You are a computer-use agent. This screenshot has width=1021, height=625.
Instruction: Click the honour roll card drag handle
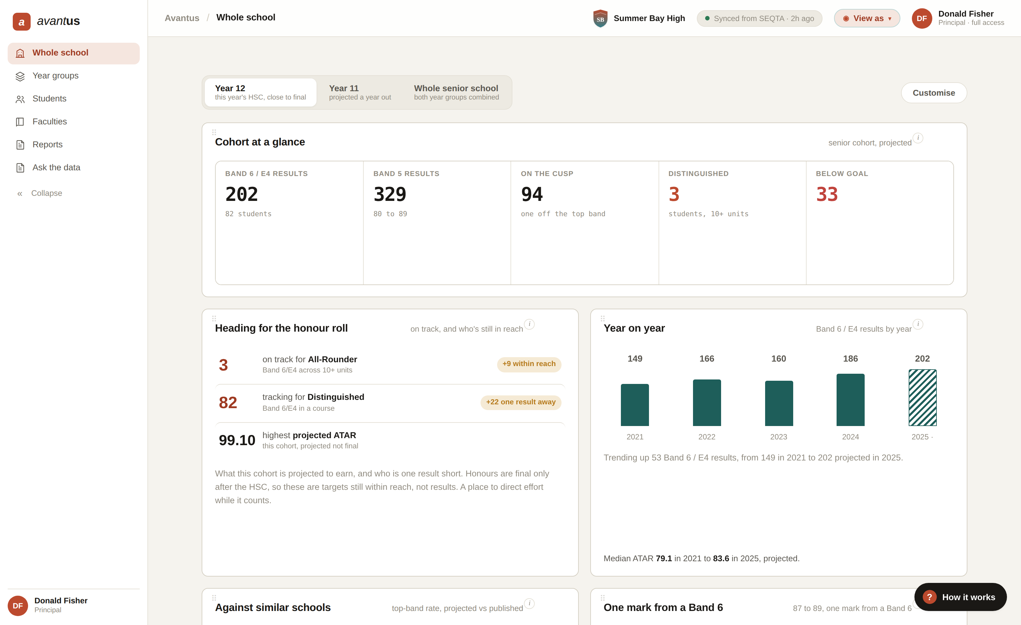[x=214, y=319]
